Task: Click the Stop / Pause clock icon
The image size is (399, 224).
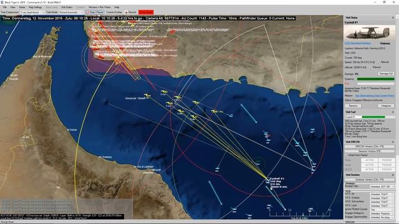Action: point(87,12)
